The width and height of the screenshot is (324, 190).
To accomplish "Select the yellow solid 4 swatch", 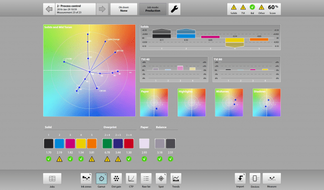I will (x=81, y=144).
